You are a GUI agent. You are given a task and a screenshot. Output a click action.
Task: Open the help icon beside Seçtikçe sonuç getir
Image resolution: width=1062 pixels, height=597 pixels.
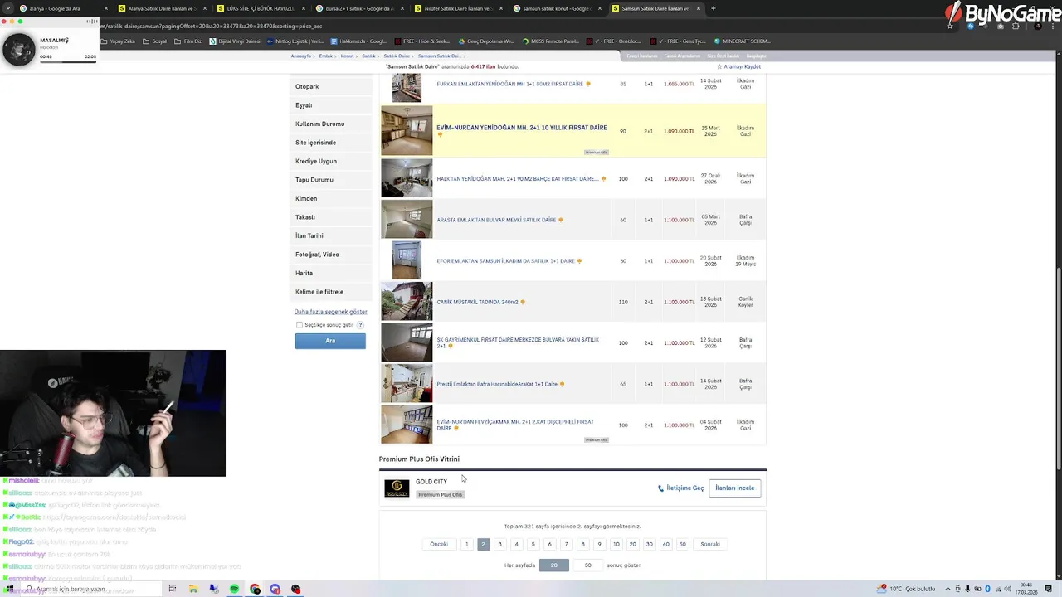coord(360,325)
